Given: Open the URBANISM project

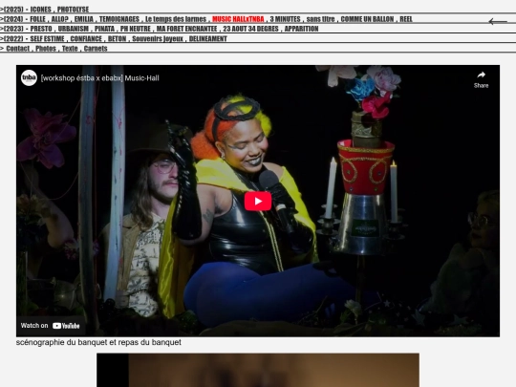Looking at the screenshot, I should tap(73, 29).
